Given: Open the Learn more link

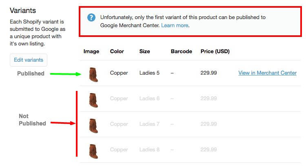Looking at the screenshot, I should coord(175,25).
